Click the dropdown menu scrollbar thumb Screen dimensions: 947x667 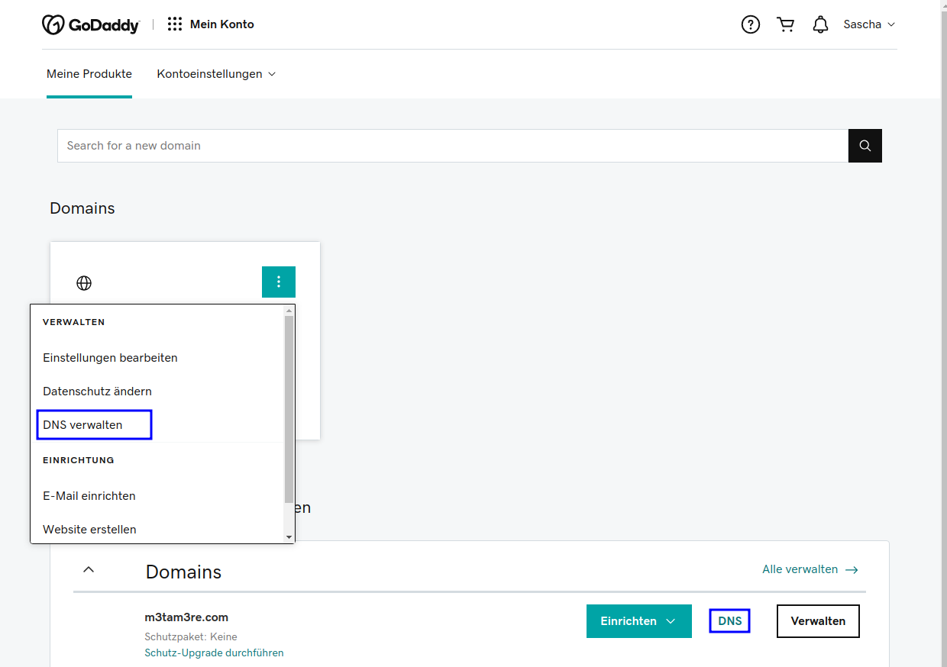tap(289, 408)
